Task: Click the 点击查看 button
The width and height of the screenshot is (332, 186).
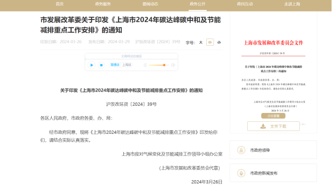Action: point(273,116)
